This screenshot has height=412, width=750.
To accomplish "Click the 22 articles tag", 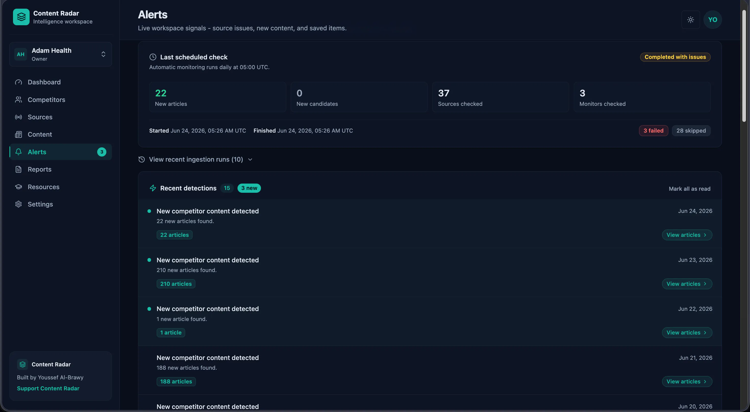I will click(174, 235).
